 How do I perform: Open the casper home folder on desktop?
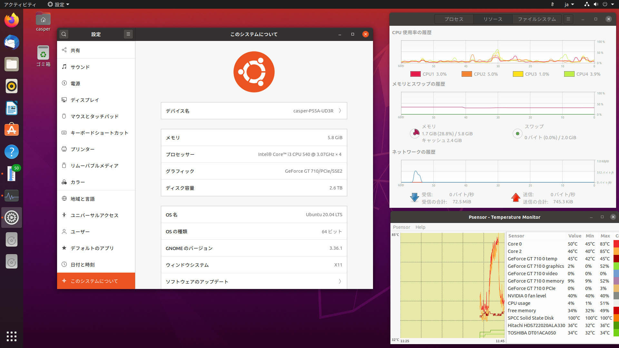(x=43, y=22)
